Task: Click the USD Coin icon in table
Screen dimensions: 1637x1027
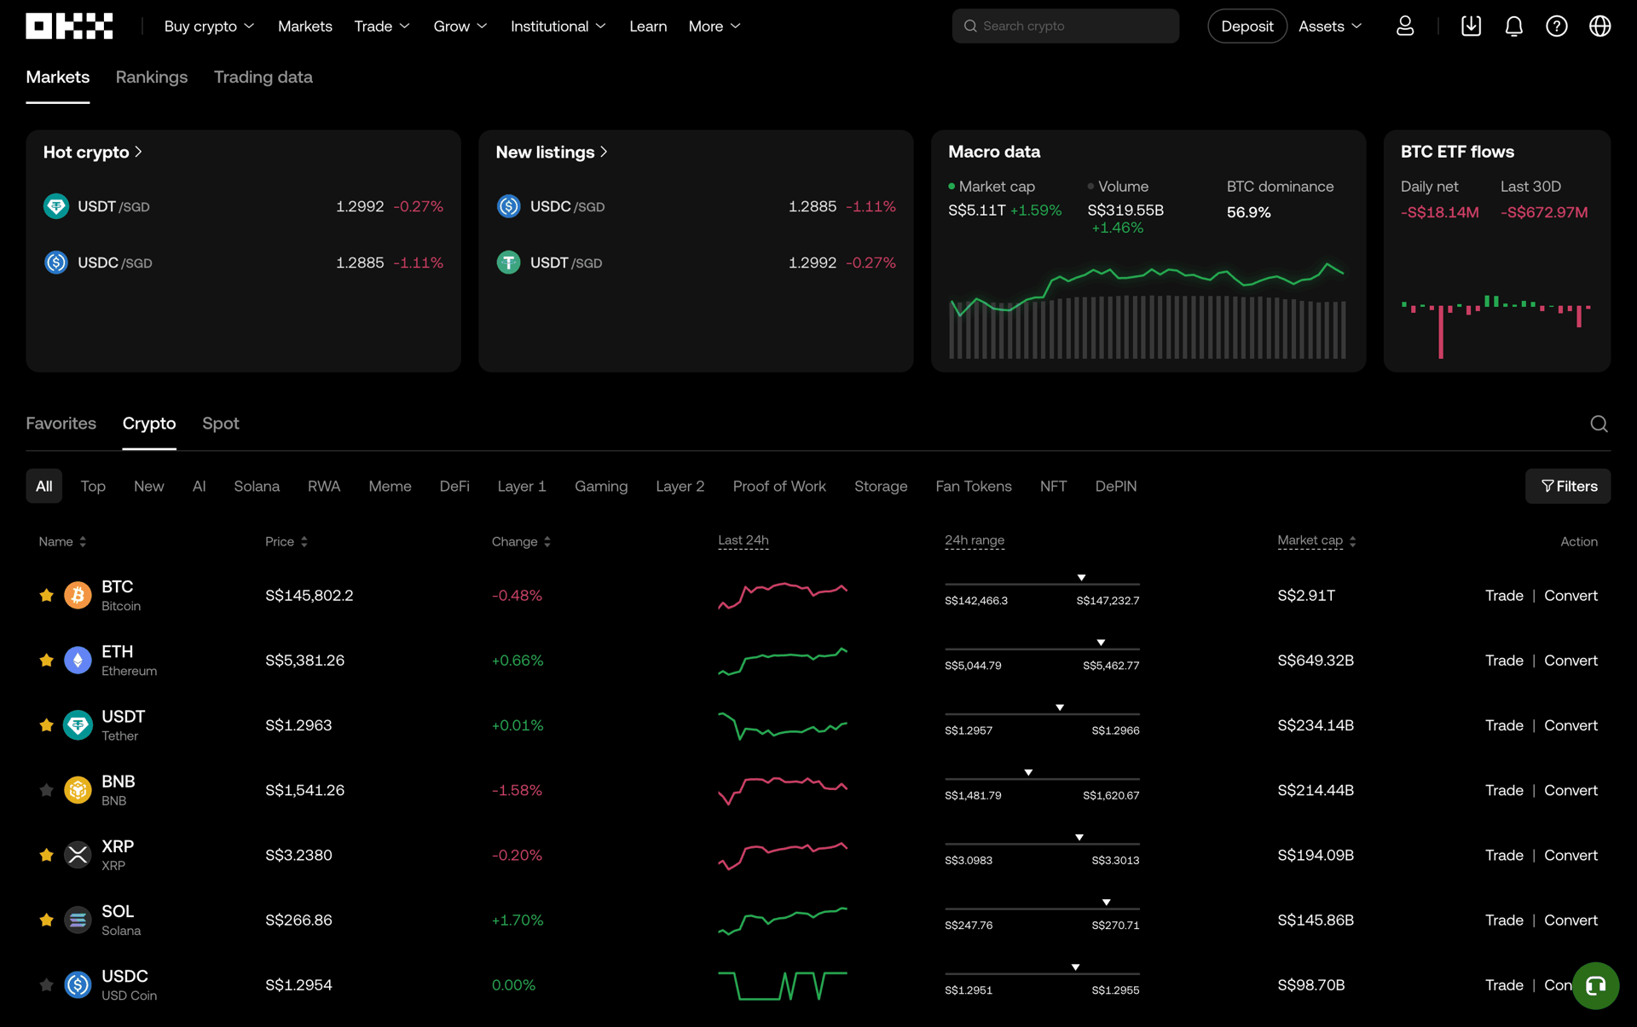Action: 78,984
